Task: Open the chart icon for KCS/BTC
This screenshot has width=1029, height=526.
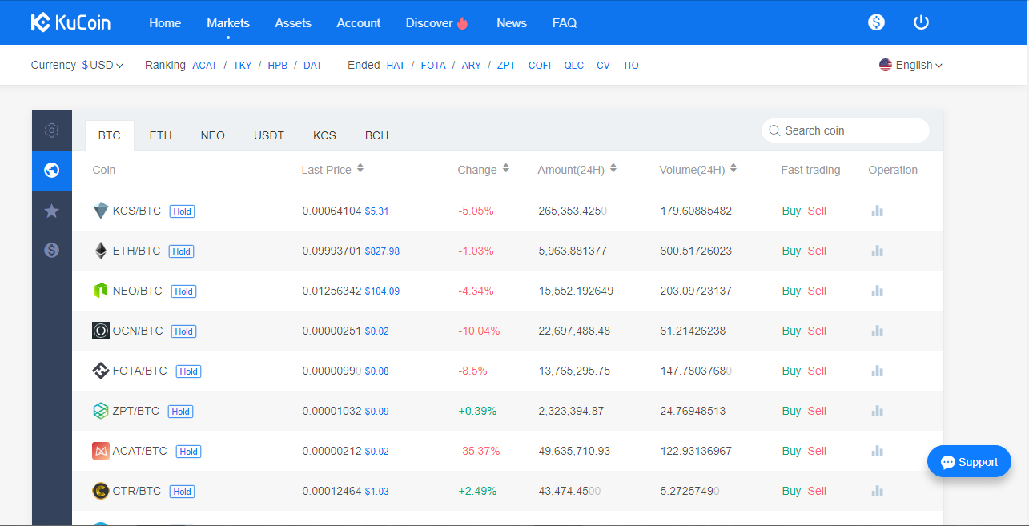Action: 877,211
